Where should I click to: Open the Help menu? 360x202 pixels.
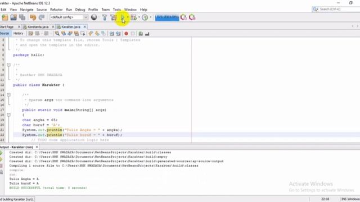click(x=143, y=10)
